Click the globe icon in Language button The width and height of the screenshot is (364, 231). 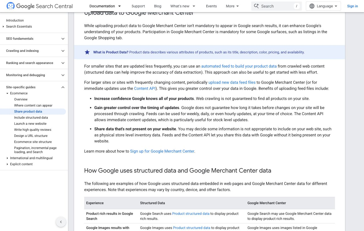(x=312, y=6)
